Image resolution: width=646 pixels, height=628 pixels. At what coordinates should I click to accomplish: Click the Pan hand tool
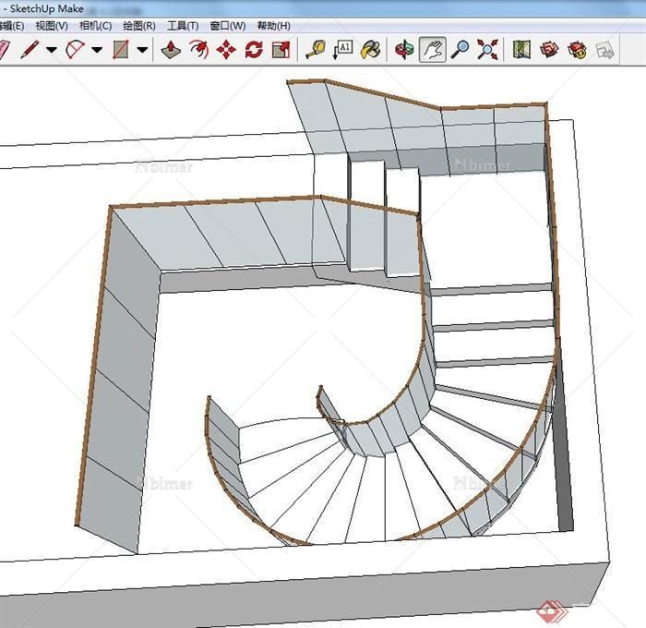tap(432, 49)
